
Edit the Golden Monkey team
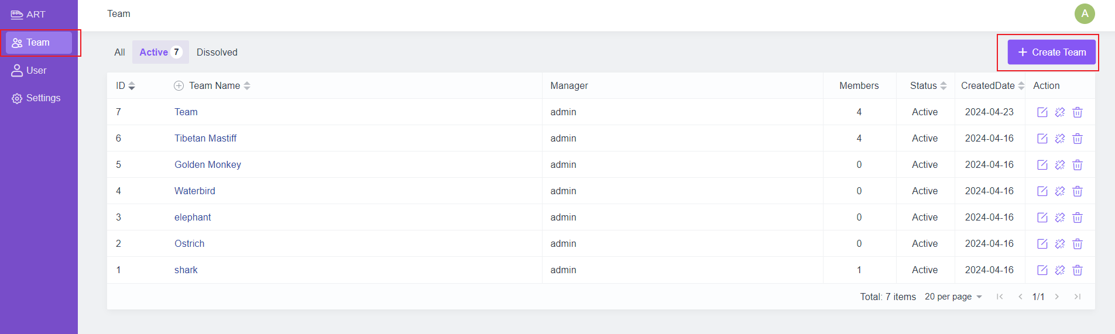click(1042, 165)
